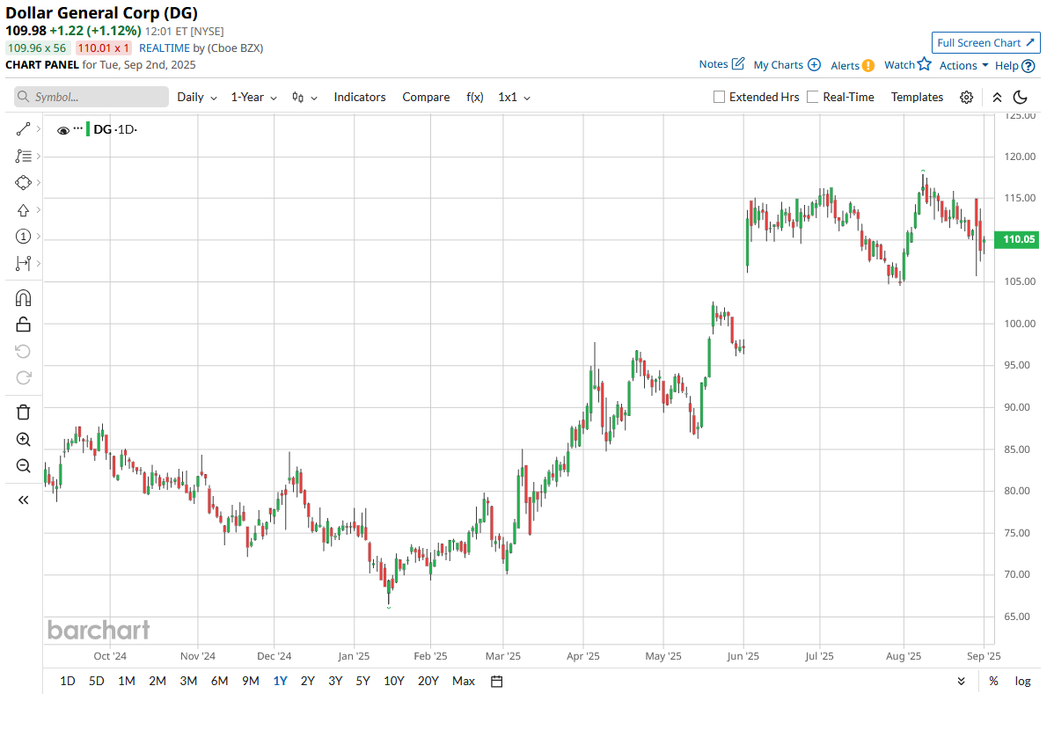Add DG to Watch list star
1054x730 pixels.
925,64
